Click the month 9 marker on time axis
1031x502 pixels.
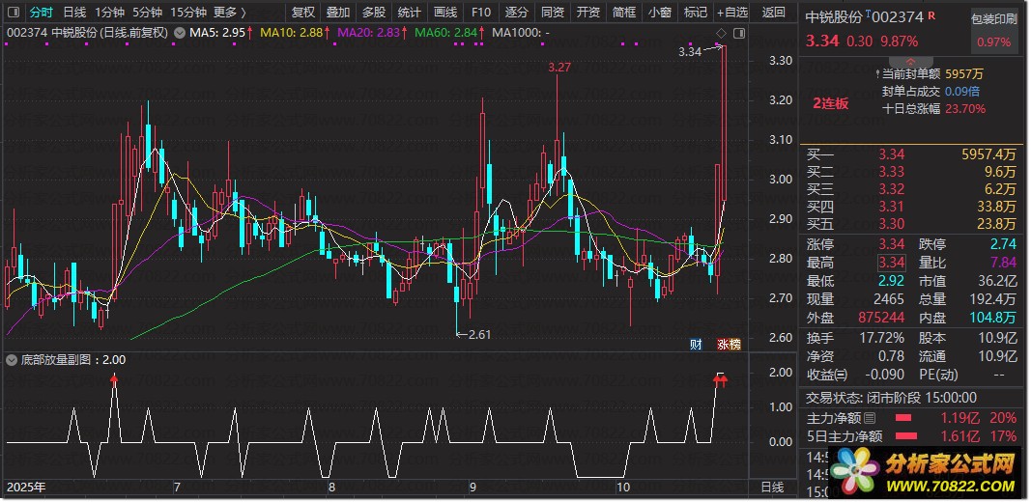point(473,488)
